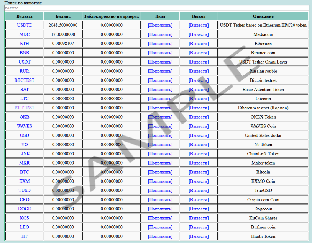Open the TUSD currency link
312x243 pixels.
click(x=24, y=190)
